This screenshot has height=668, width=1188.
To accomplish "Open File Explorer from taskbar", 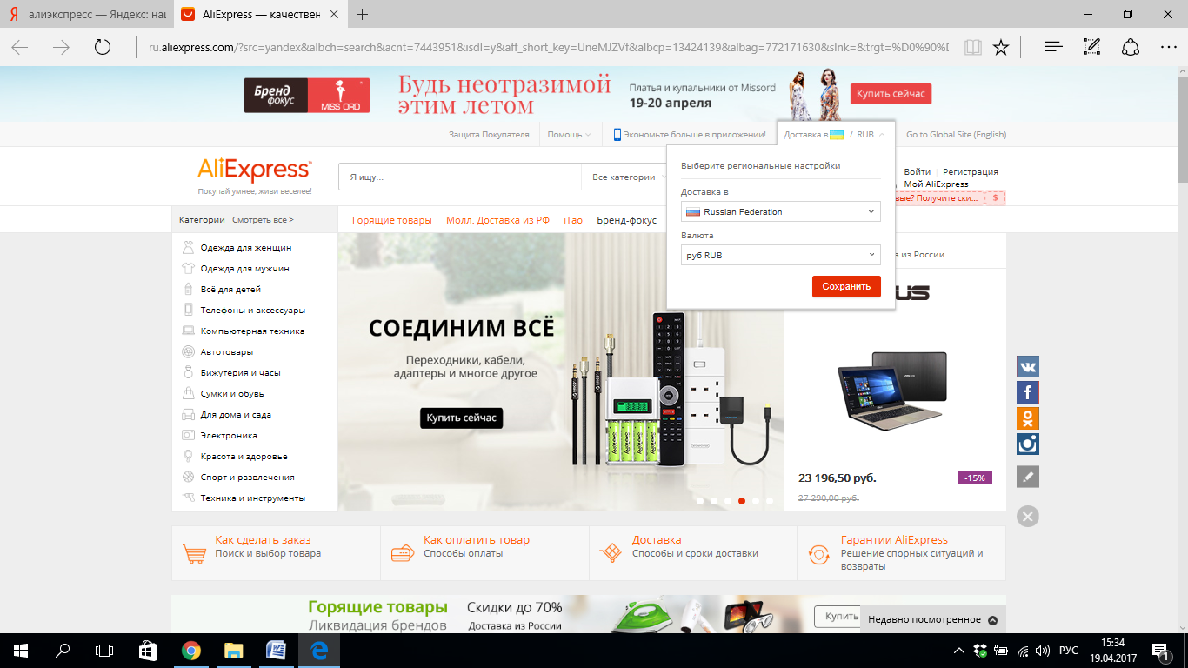I will [233, 650].
